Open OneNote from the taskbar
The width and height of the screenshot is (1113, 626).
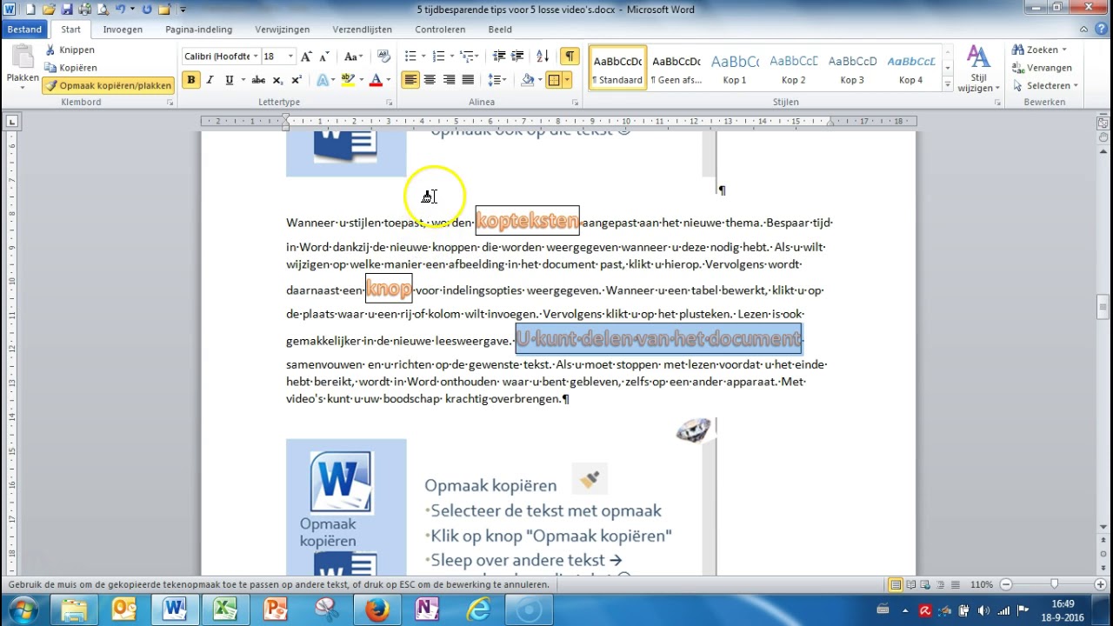[428, 609]
